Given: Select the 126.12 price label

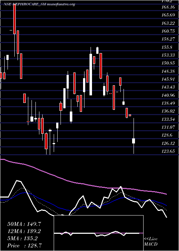Looking at the screenshot, I should tap(168, 143).
